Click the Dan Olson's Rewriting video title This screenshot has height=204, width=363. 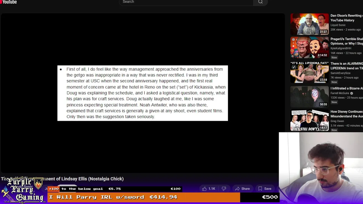347,18
